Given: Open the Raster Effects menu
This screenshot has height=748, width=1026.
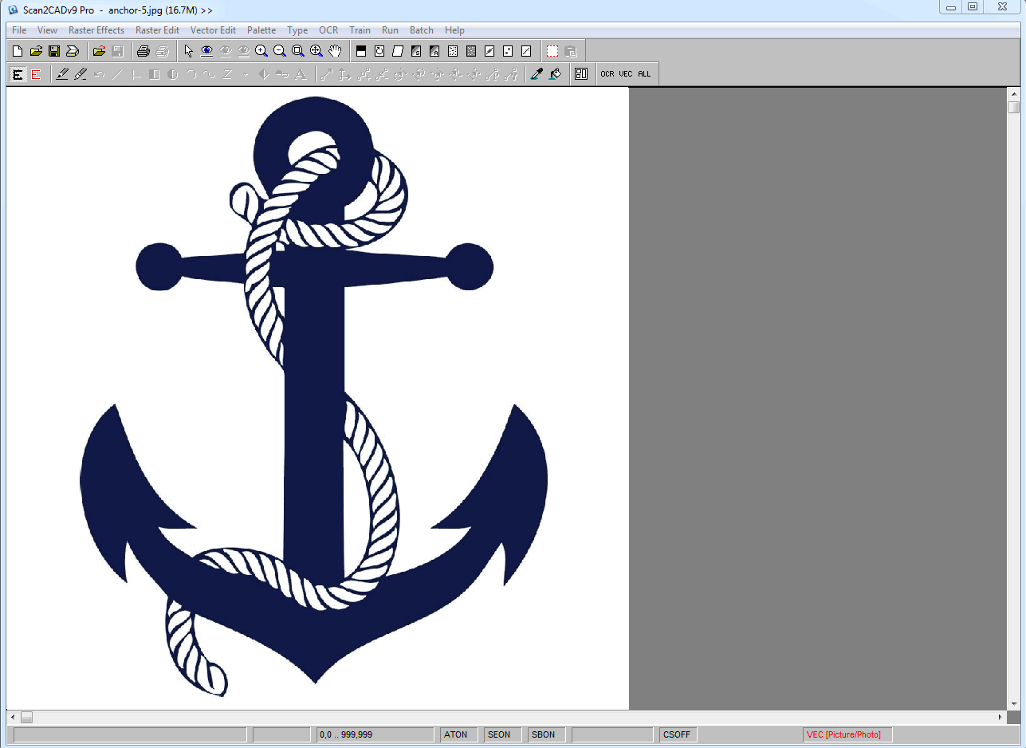Looking at the screenshot, I should point(96,30).
